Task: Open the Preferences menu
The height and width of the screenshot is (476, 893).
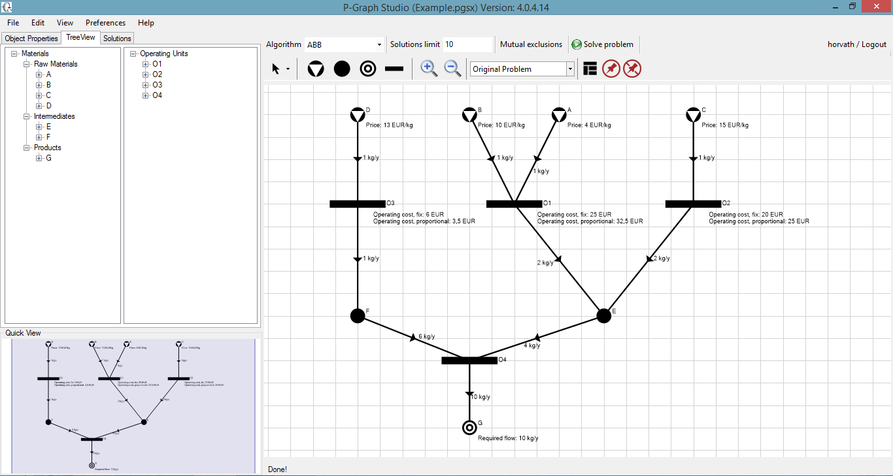Action: point(105,23)
